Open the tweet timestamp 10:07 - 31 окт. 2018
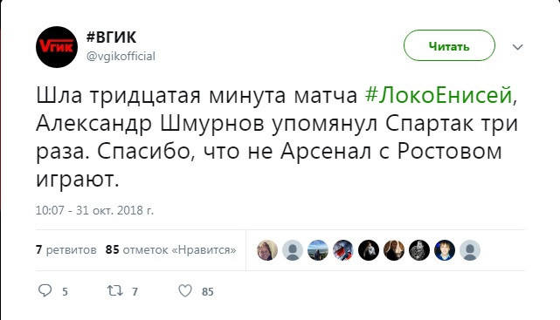This screenshot has width=560, height=320. (94, 210)
